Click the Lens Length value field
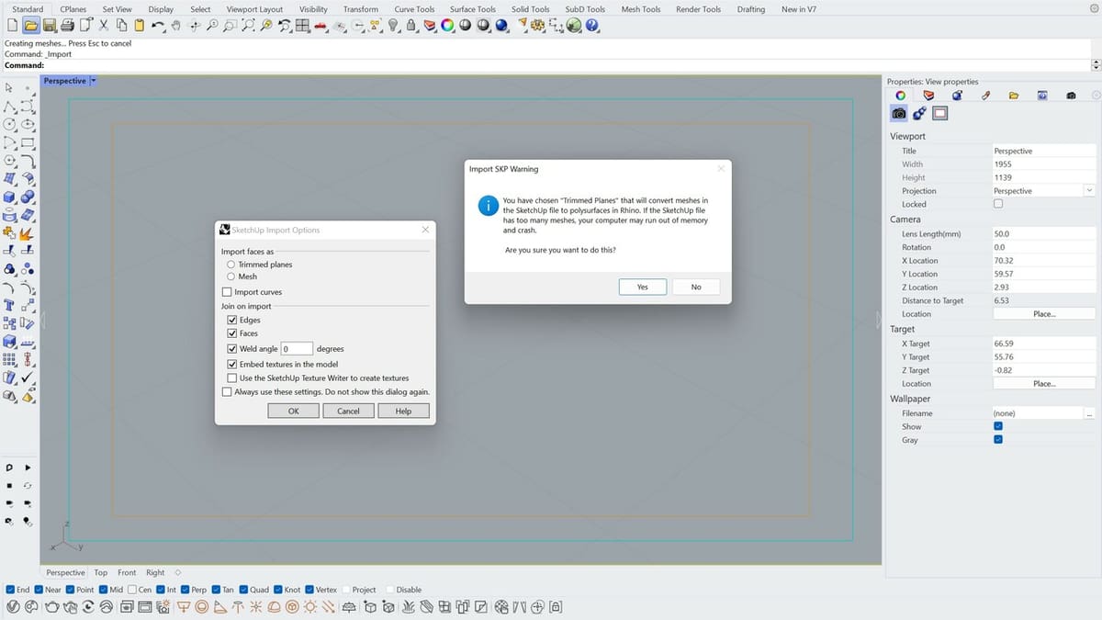The height and width of the screenshot is (620, 1102). [x=1044, y=234]
